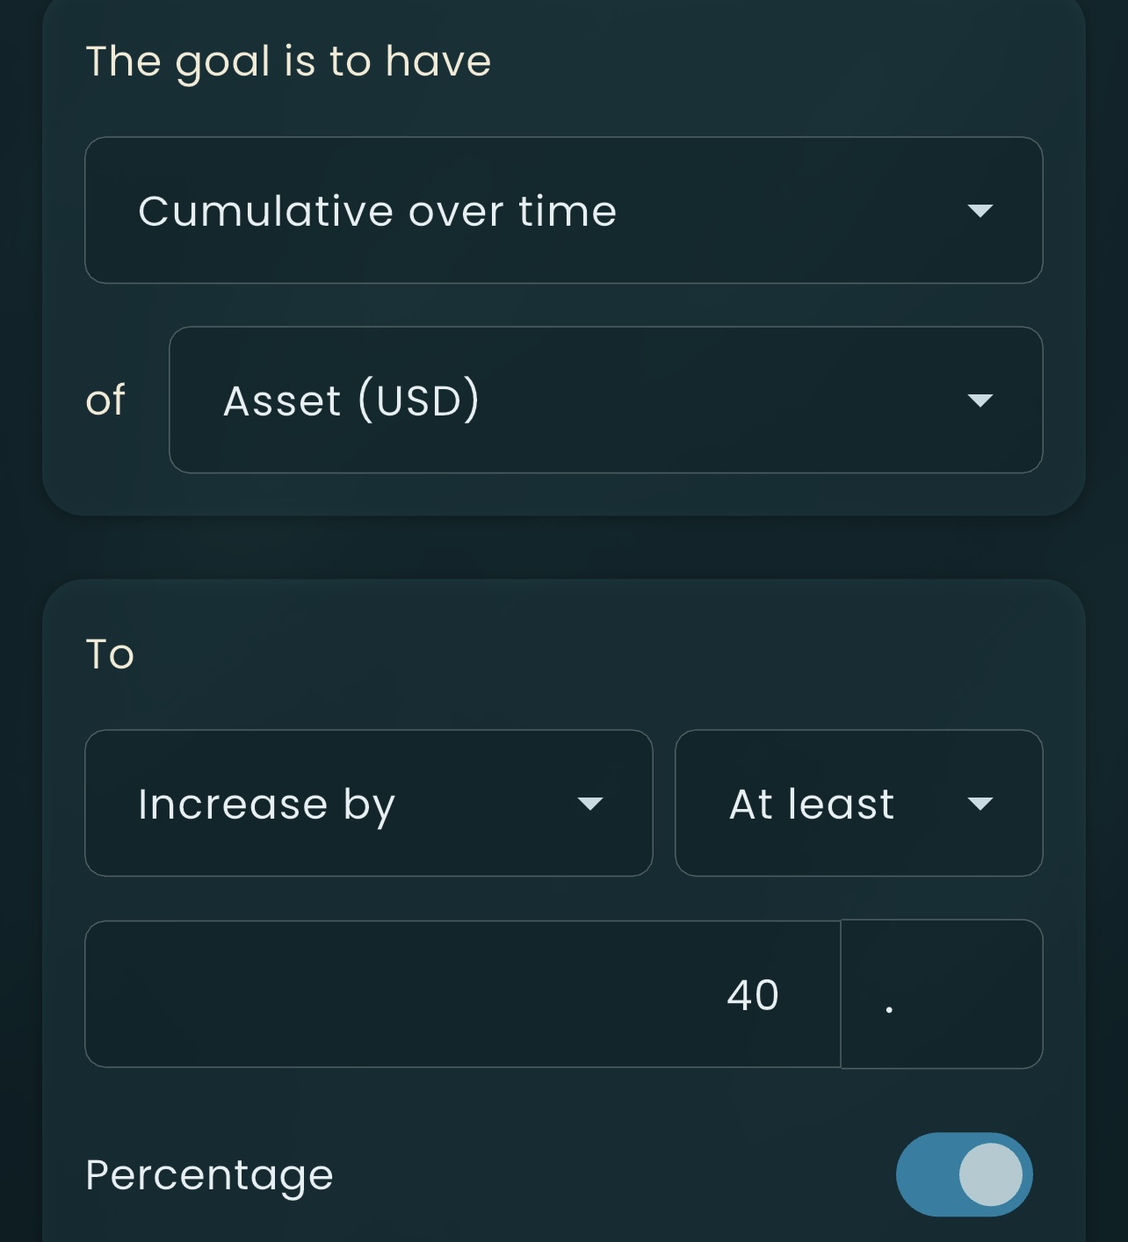
Task: Click the "Cumulative over time" text
Action: click(378, 212)
